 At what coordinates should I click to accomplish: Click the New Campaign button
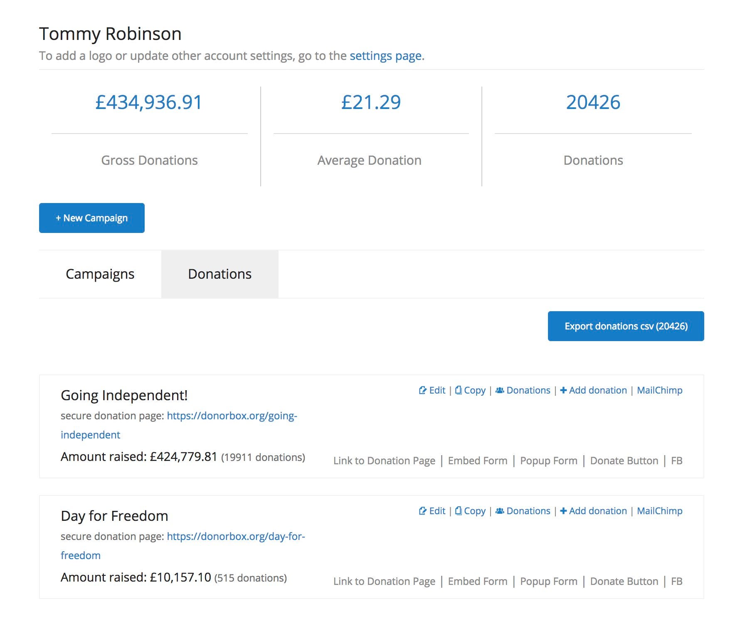pos(91,218)
